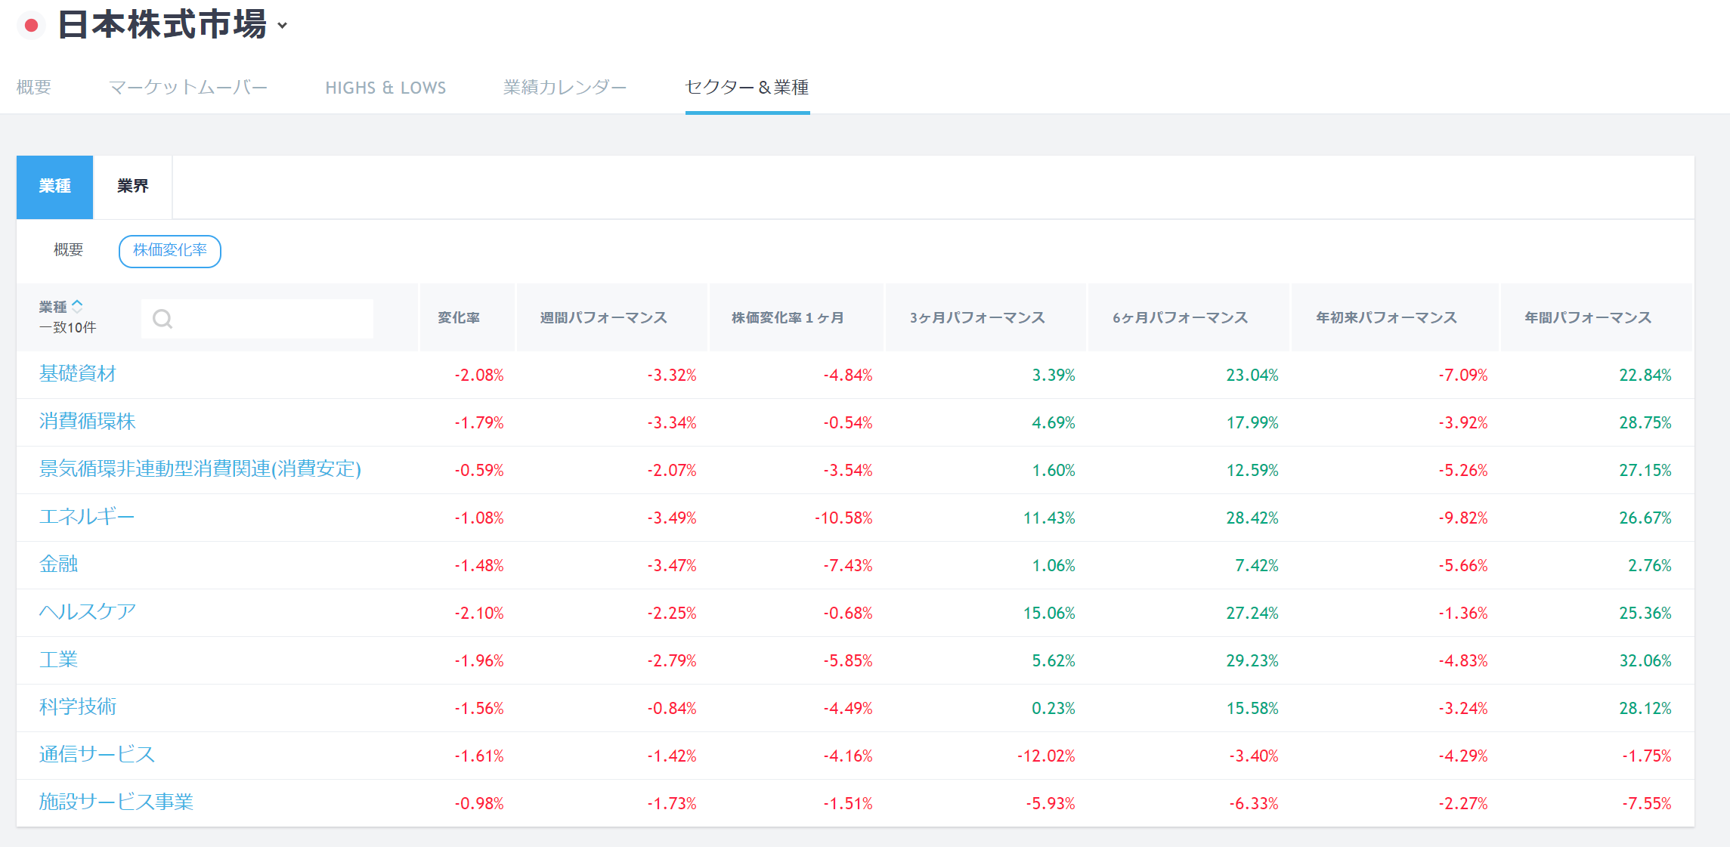Open the 科学技術 sector link
The width and height of the screenshot is (1730, 847).
[x=78, y=707]
